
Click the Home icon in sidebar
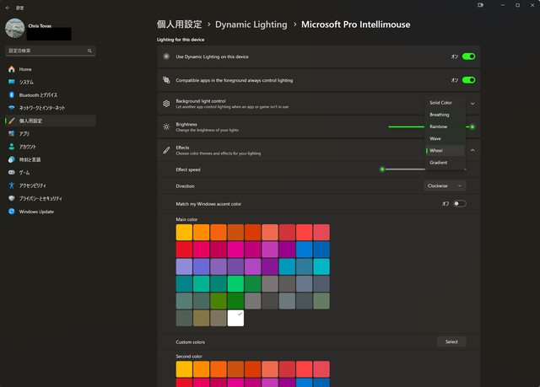[12, 69]
